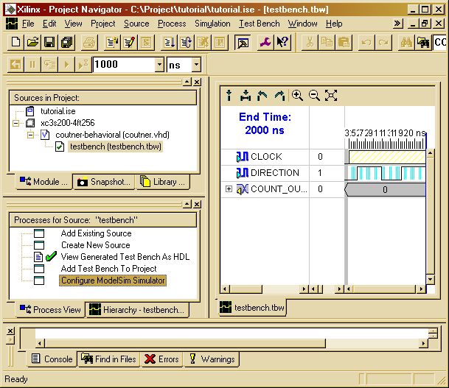Click the single marker waveform icon

(229, 95)
